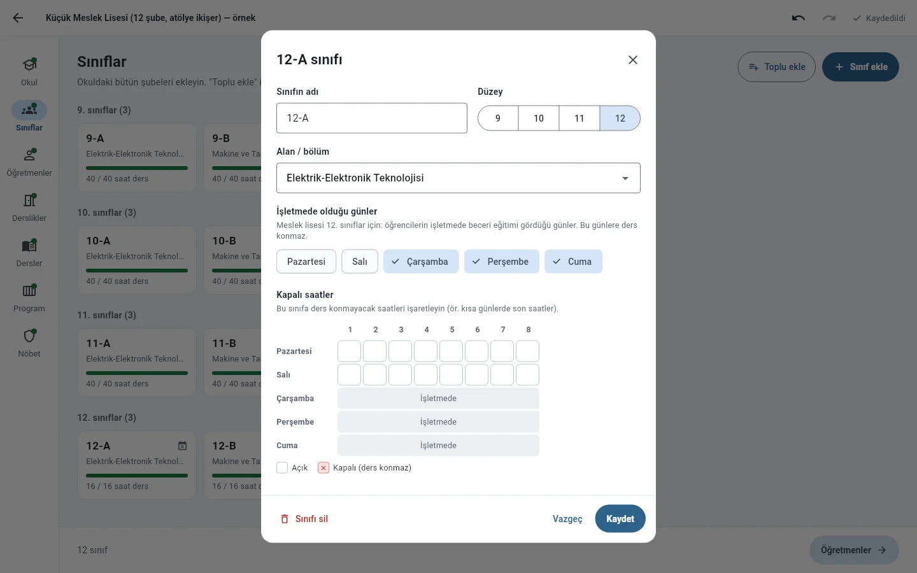This screenshot has width=917, height=573.
Task: Mark Pazartesi hour 1 as closed
Action: (x=350, y=351)
